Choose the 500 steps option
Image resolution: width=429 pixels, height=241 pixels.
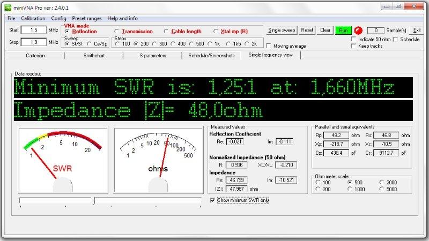pyautogui.click(x=192, y=44)
